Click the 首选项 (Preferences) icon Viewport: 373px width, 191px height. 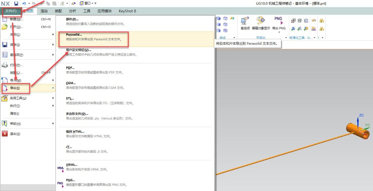[245, 21]
